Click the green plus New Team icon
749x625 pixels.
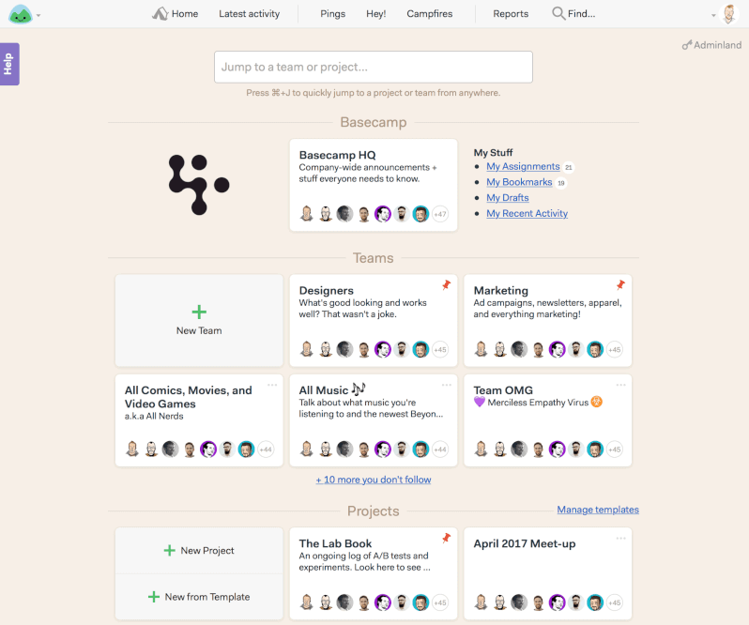click(199, 312)
